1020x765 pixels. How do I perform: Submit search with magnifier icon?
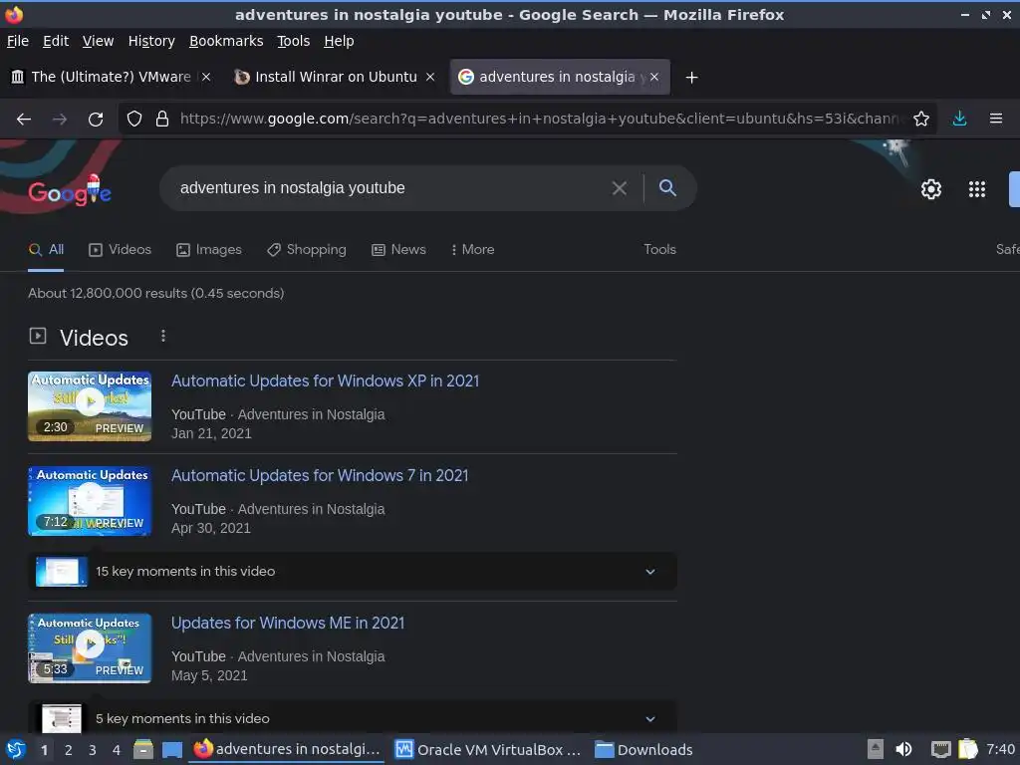click(667, 188)
